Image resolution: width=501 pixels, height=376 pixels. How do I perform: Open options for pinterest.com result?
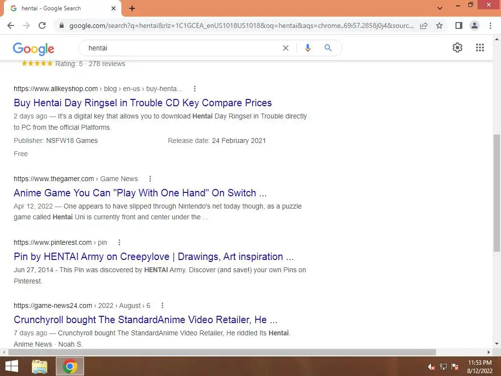(119, 242)
